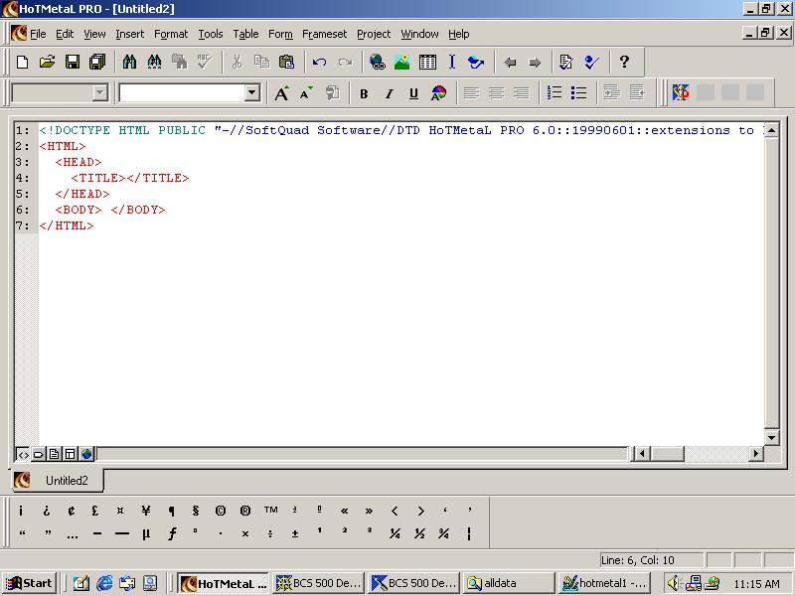Open the Help menu
Viewport: 795px width, 596px height.
(459, 34)
